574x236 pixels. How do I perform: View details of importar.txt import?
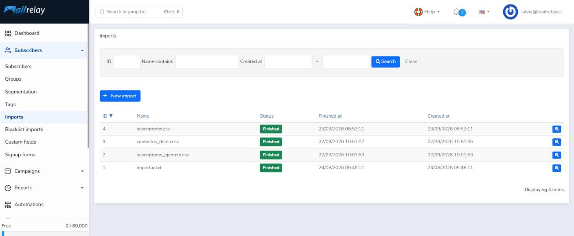[x=556, y=168]
